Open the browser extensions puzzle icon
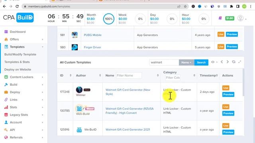Image resolution: width=255 pixels, height=143 pixels. point(231,6)
